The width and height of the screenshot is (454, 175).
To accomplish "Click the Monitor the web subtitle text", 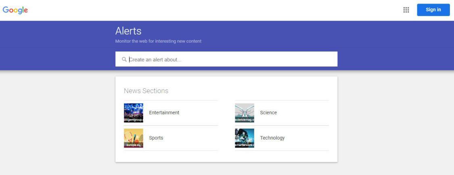I will 158,41.
